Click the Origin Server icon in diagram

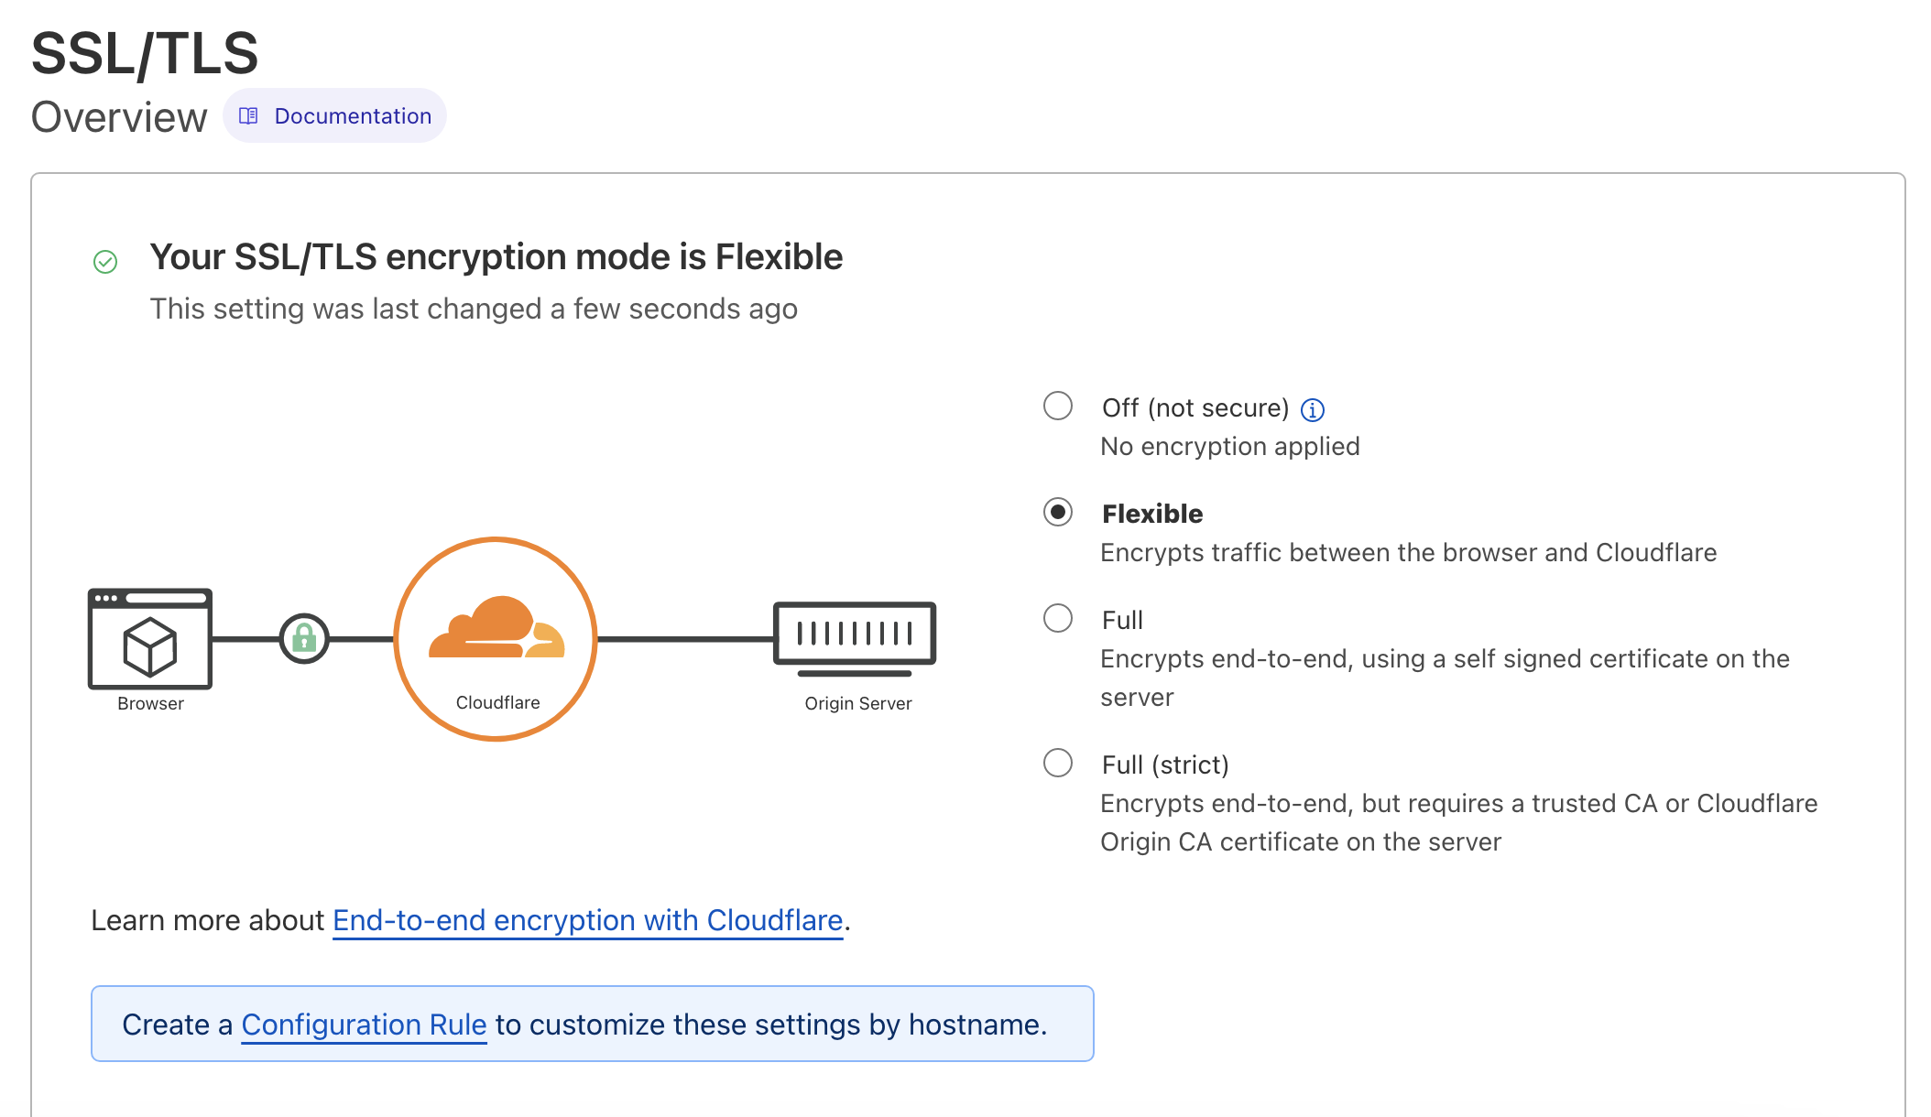[854, 638]
